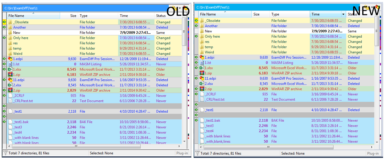Screen dimensions: 386x159
Task: Click the Another folder icon in OLD panel
Action: click(10, 27)
